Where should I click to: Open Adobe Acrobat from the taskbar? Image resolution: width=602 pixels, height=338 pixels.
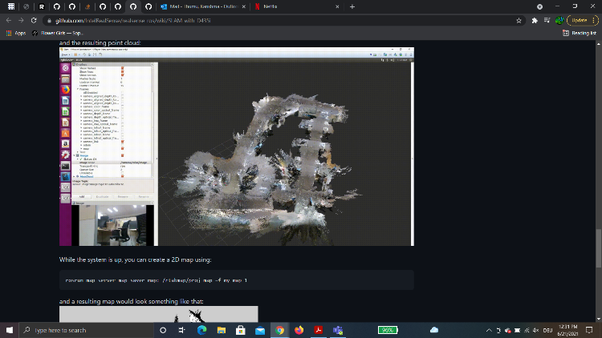[319, 330]
